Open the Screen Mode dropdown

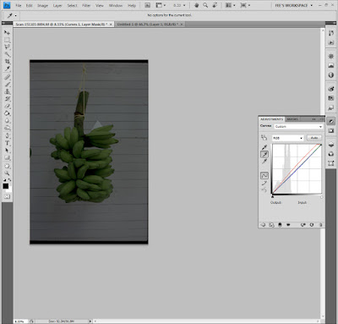[x=245, y=5]
